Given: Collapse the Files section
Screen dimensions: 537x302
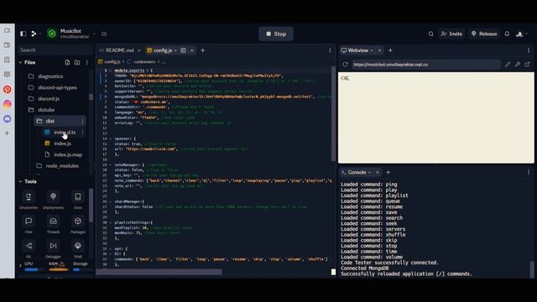Looking at the screenshot, I should 20,62.
